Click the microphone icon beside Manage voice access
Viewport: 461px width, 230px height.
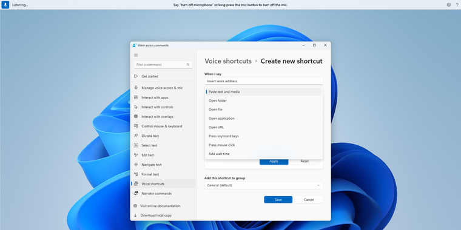pos(136,88)
